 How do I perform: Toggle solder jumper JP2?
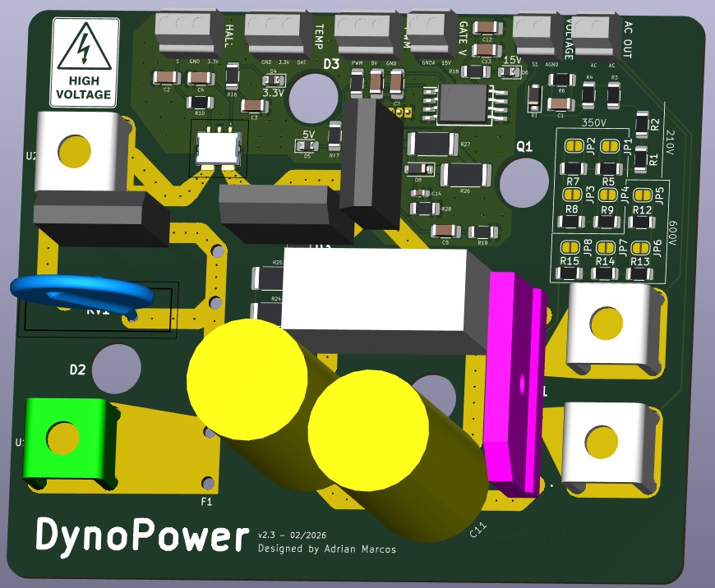(573, 145)
